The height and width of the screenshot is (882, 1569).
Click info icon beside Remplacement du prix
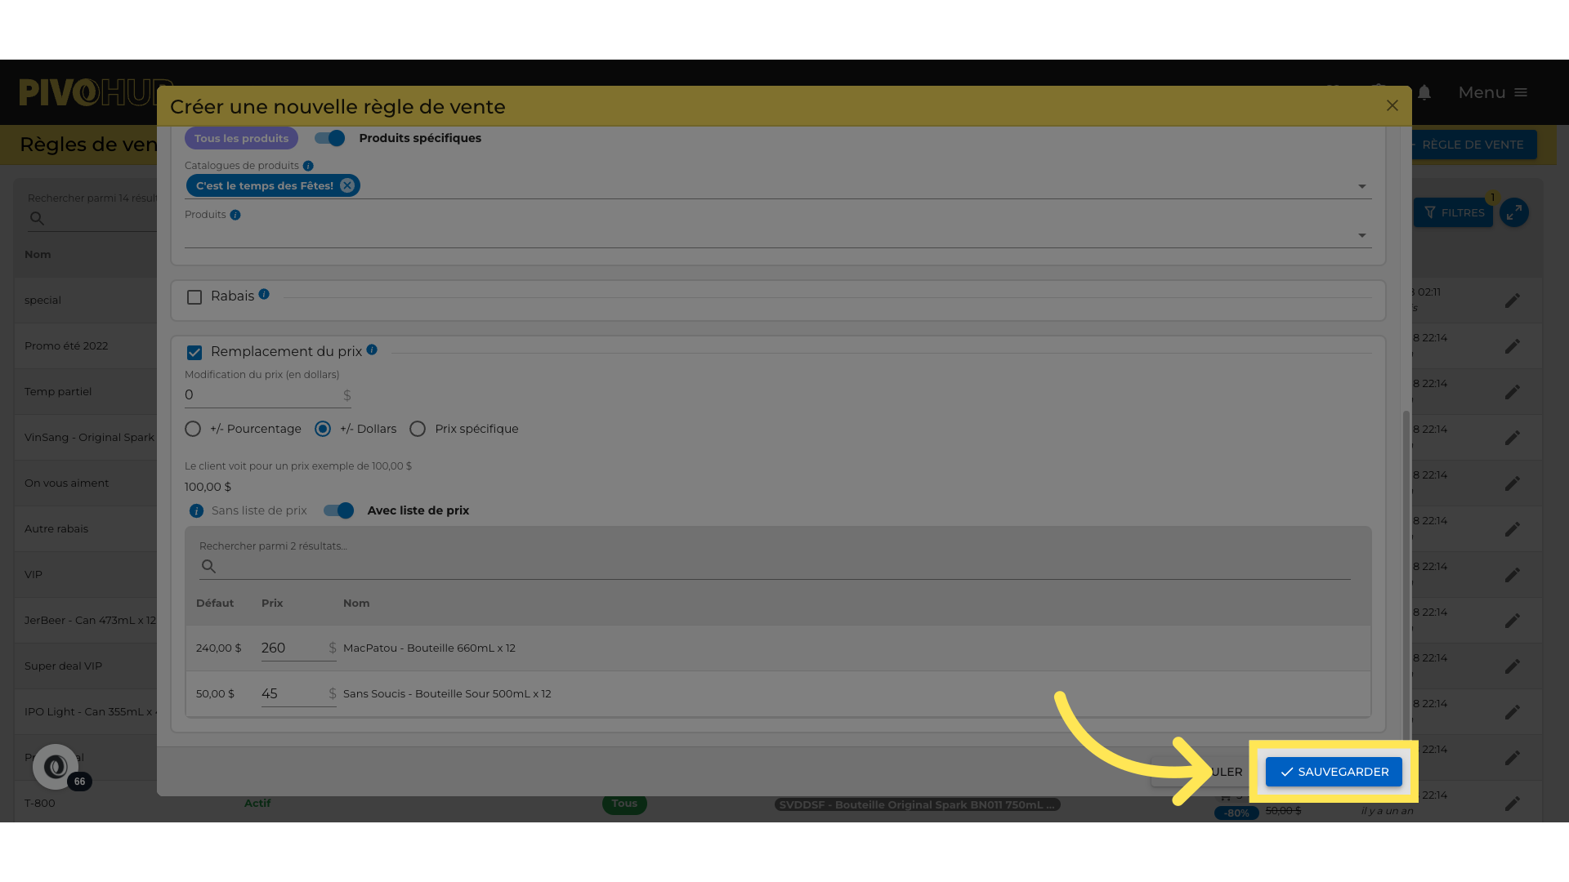(x=372, y=350)
